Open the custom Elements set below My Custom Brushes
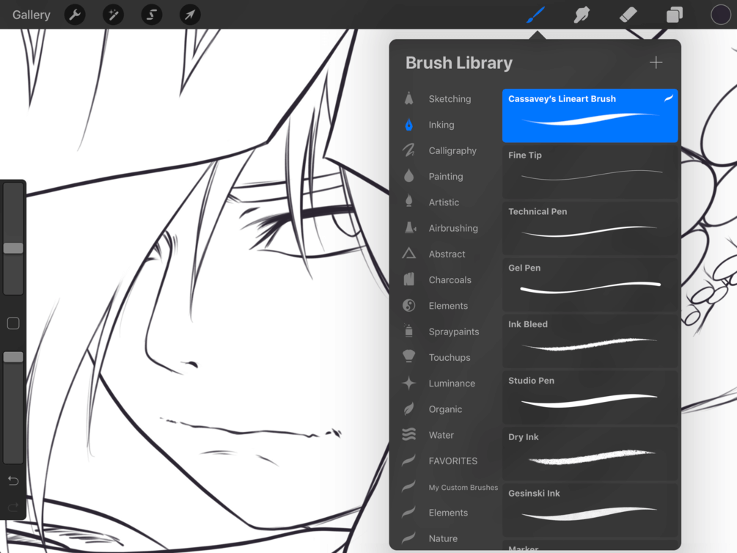Viewport: 737px width, 553px height. click(x=450, y=513)
